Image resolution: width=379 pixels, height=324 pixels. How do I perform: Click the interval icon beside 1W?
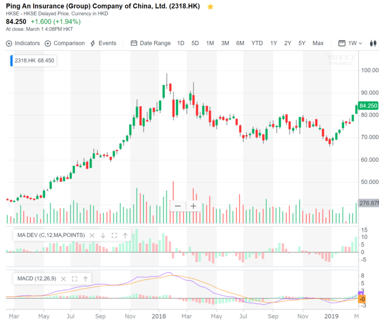pos(342,43)
